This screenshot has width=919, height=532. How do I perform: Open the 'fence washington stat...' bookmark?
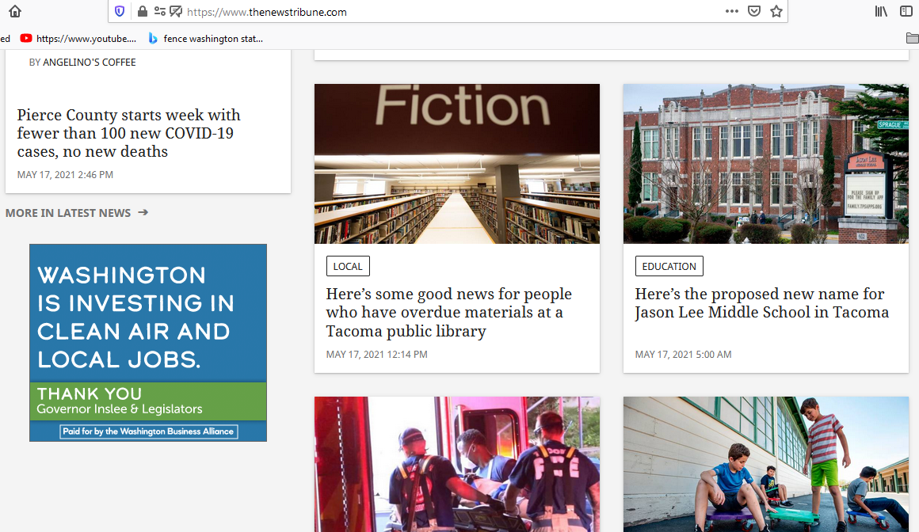[206, 38]
